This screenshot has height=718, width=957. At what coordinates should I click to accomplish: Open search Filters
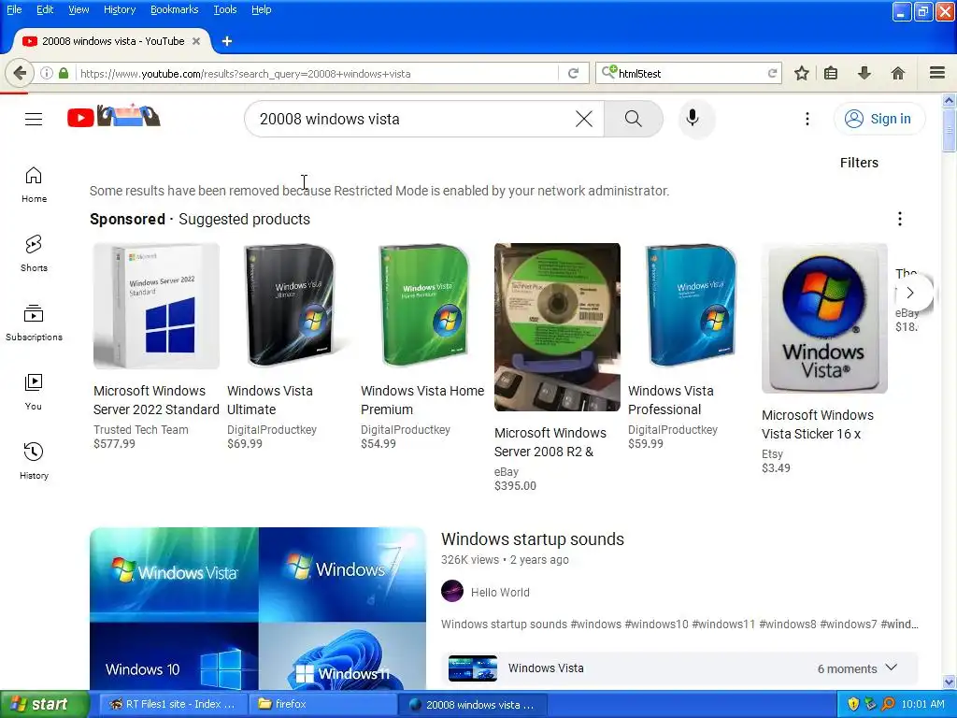tap(859, 163)
